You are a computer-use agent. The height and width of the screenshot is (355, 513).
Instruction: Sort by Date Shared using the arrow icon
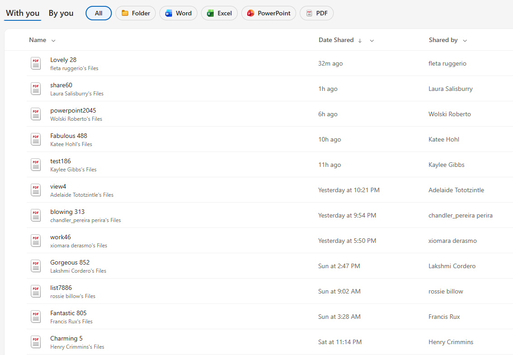(360, 41)
